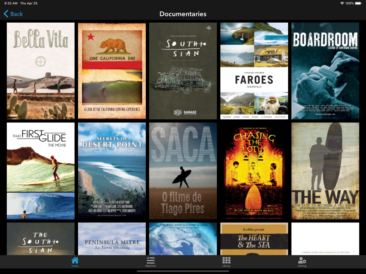Open Chasing the Lotus poster

coord(254,171)
